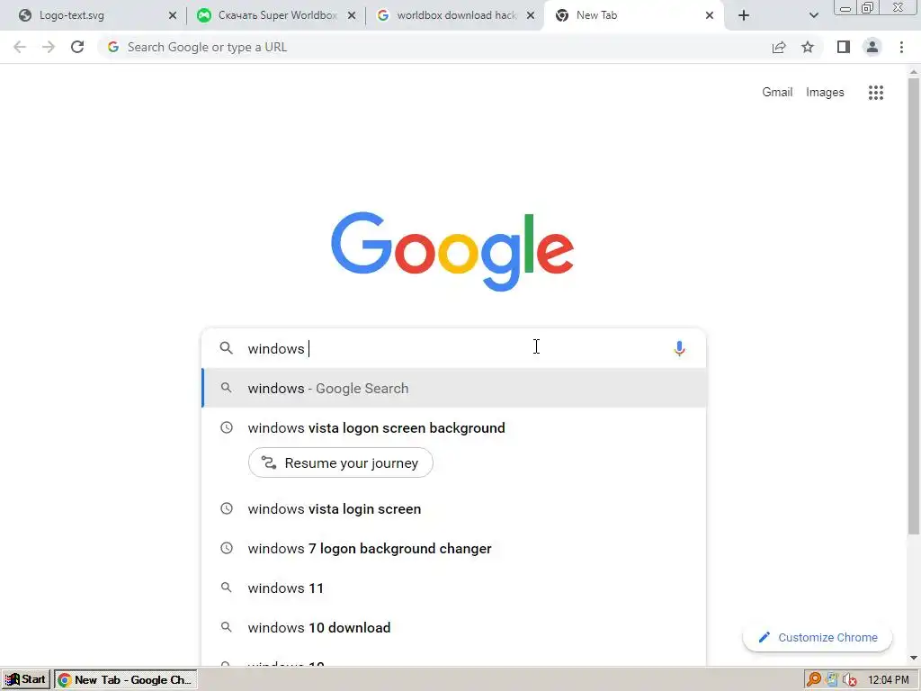Choose windows vista login screen suggestion
921x691 pixels.
point(454,509)
